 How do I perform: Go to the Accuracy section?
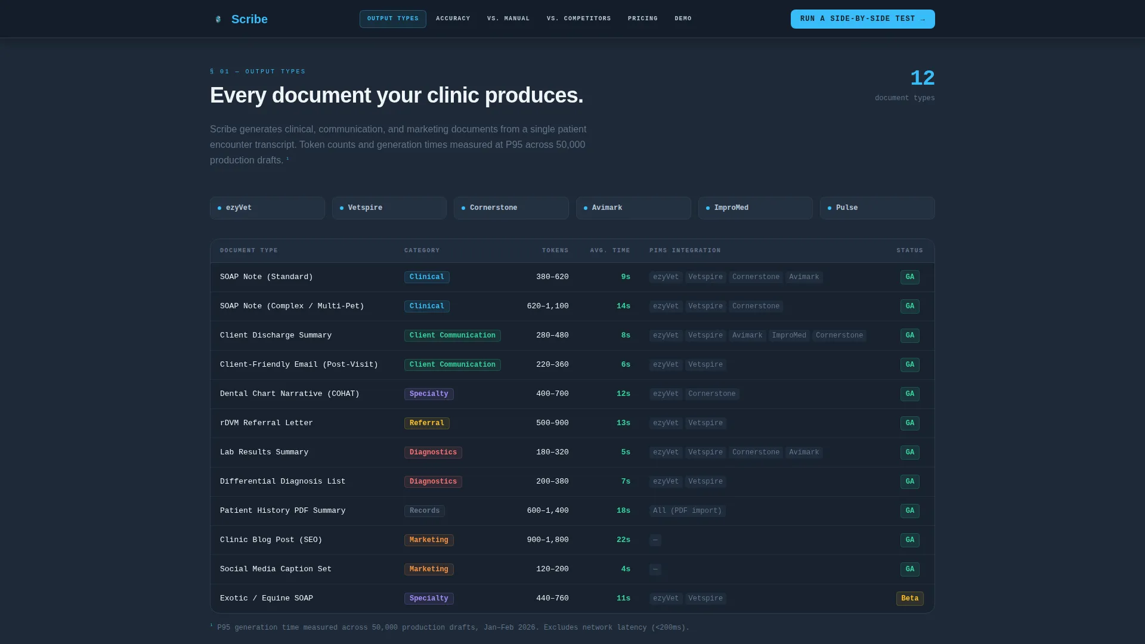(453, 19)
